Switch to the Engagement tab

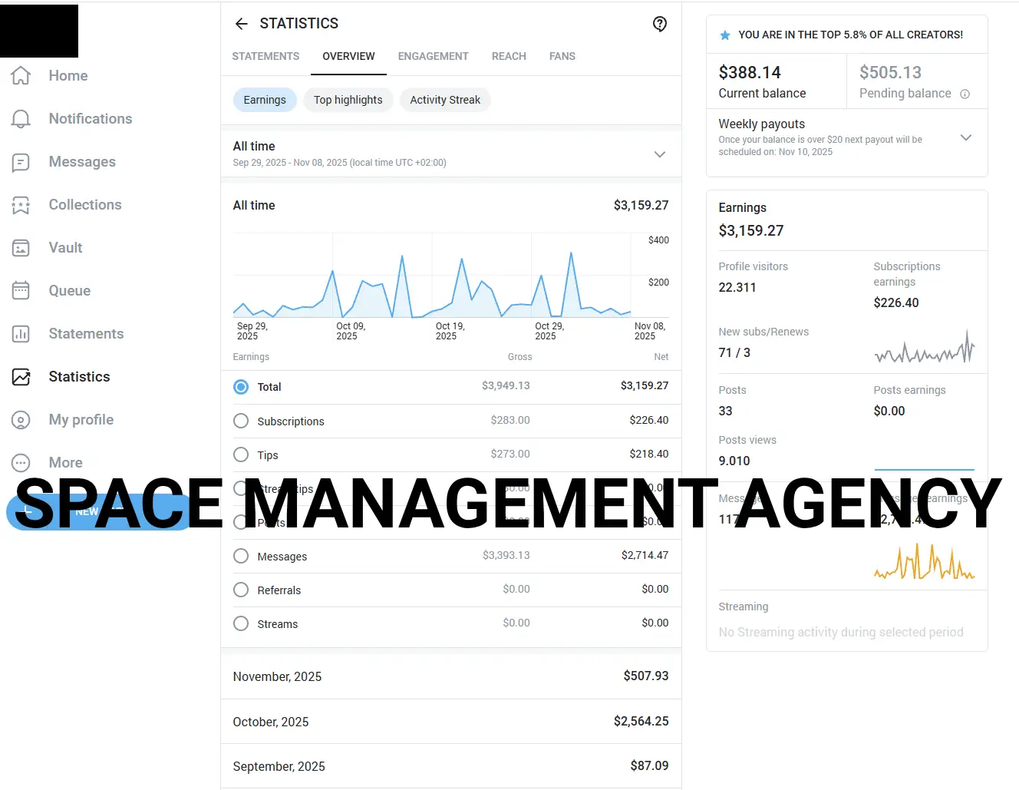click(x=433, y=56)
